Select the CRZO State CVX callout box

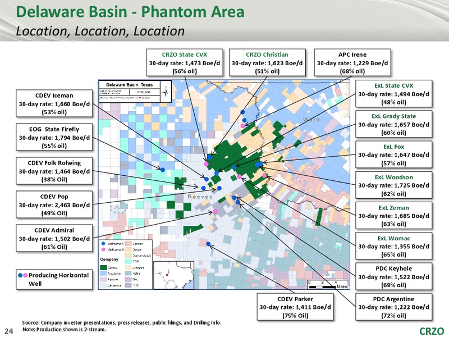tap(185, 62)
